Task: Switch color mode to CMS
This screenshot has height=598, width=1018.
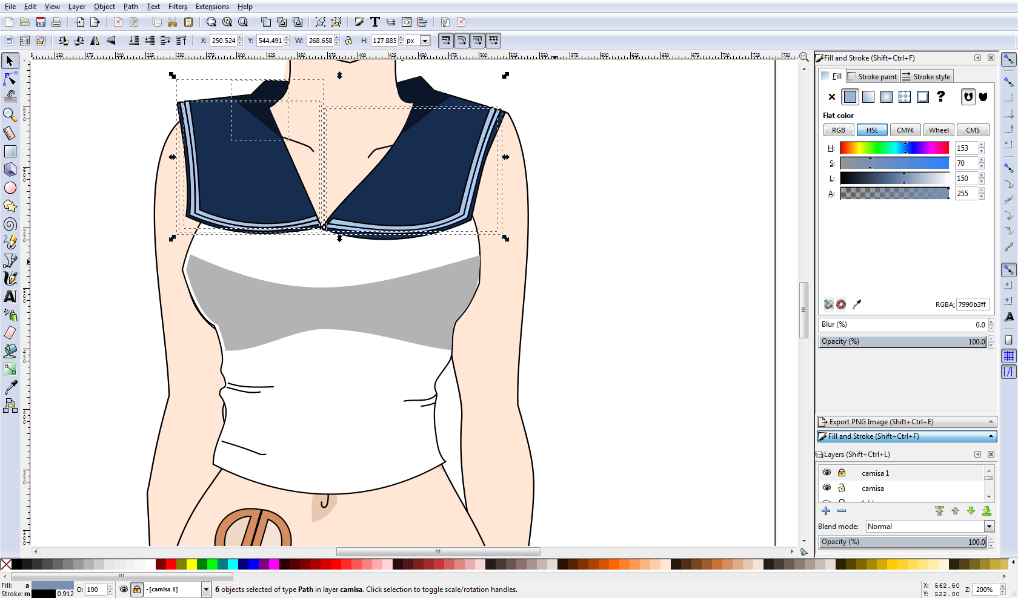Action: click(973, 130)
